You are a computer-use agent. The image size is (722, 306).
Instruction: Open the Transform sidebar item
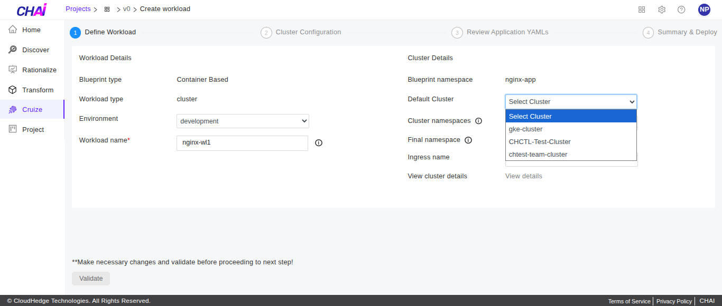tap(38, 90)
